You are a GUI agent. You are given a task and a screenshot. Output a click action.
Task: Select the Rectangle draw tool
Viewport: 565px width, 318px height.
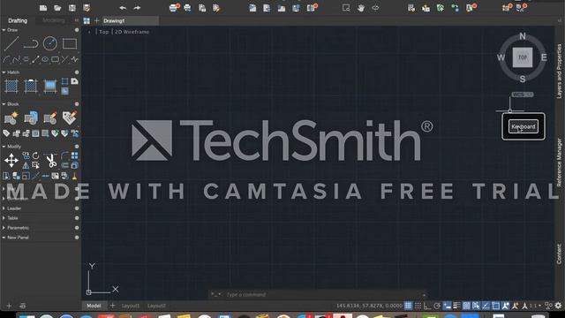click(70, 43)
